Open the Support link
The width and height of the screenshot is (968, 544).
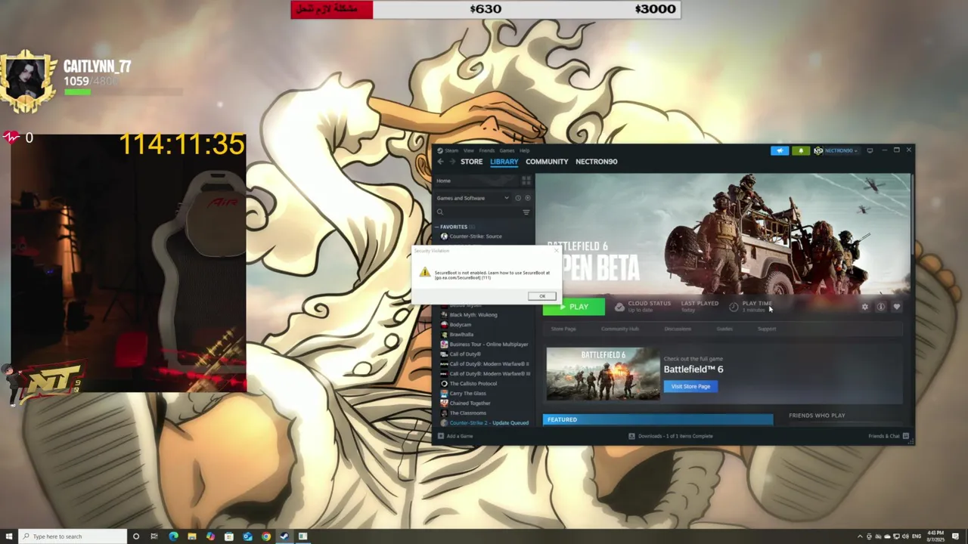[x=767, y=329]
